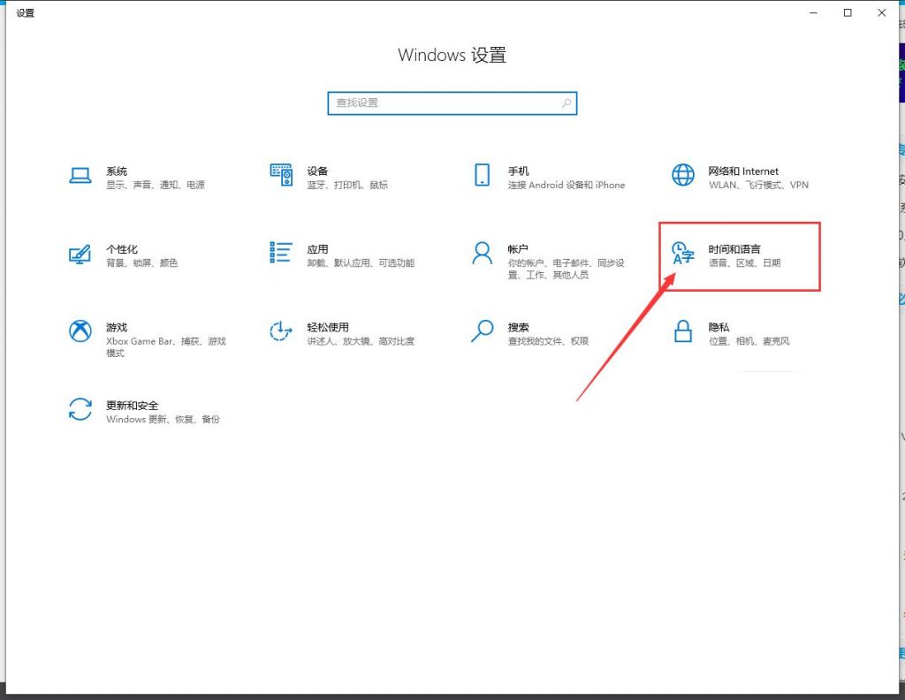Click description 卸载、默认应用、可选功能
This screenshot has width=905, height=700.
point(361,263)
